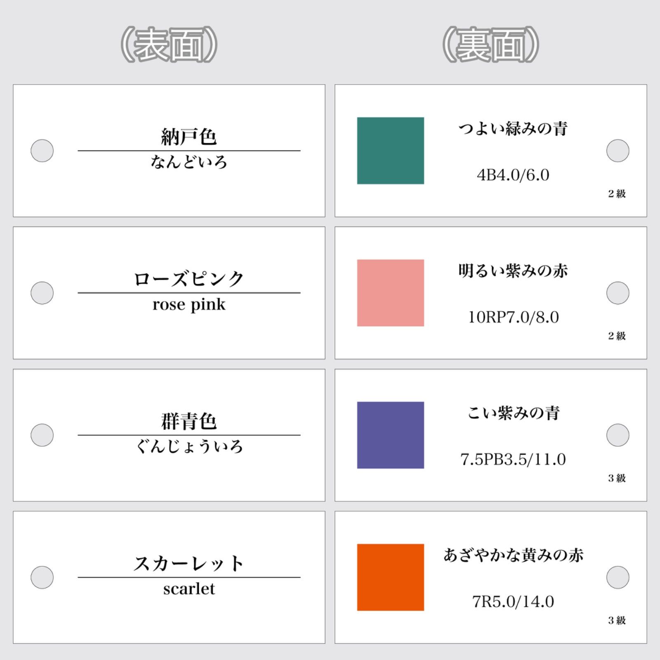Image resolution: width=660 pixels, height=660 pixels.
Task: Click the teal color swatch square
Action: point(390,151)
